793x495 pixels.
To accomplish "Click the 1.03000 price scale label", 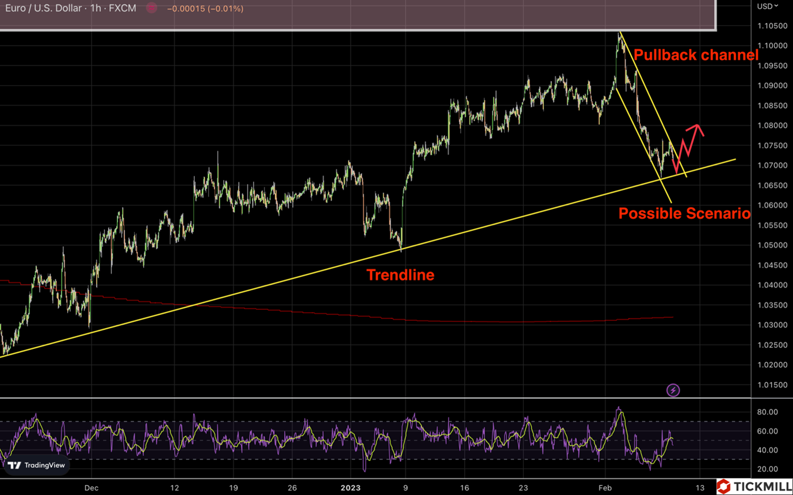I will pos(772,325).
